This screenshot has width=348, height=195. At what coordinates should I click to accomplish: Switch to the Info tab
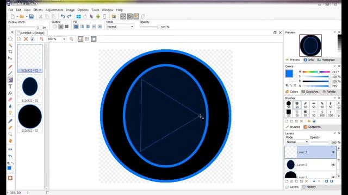click(x=308, y=60)
